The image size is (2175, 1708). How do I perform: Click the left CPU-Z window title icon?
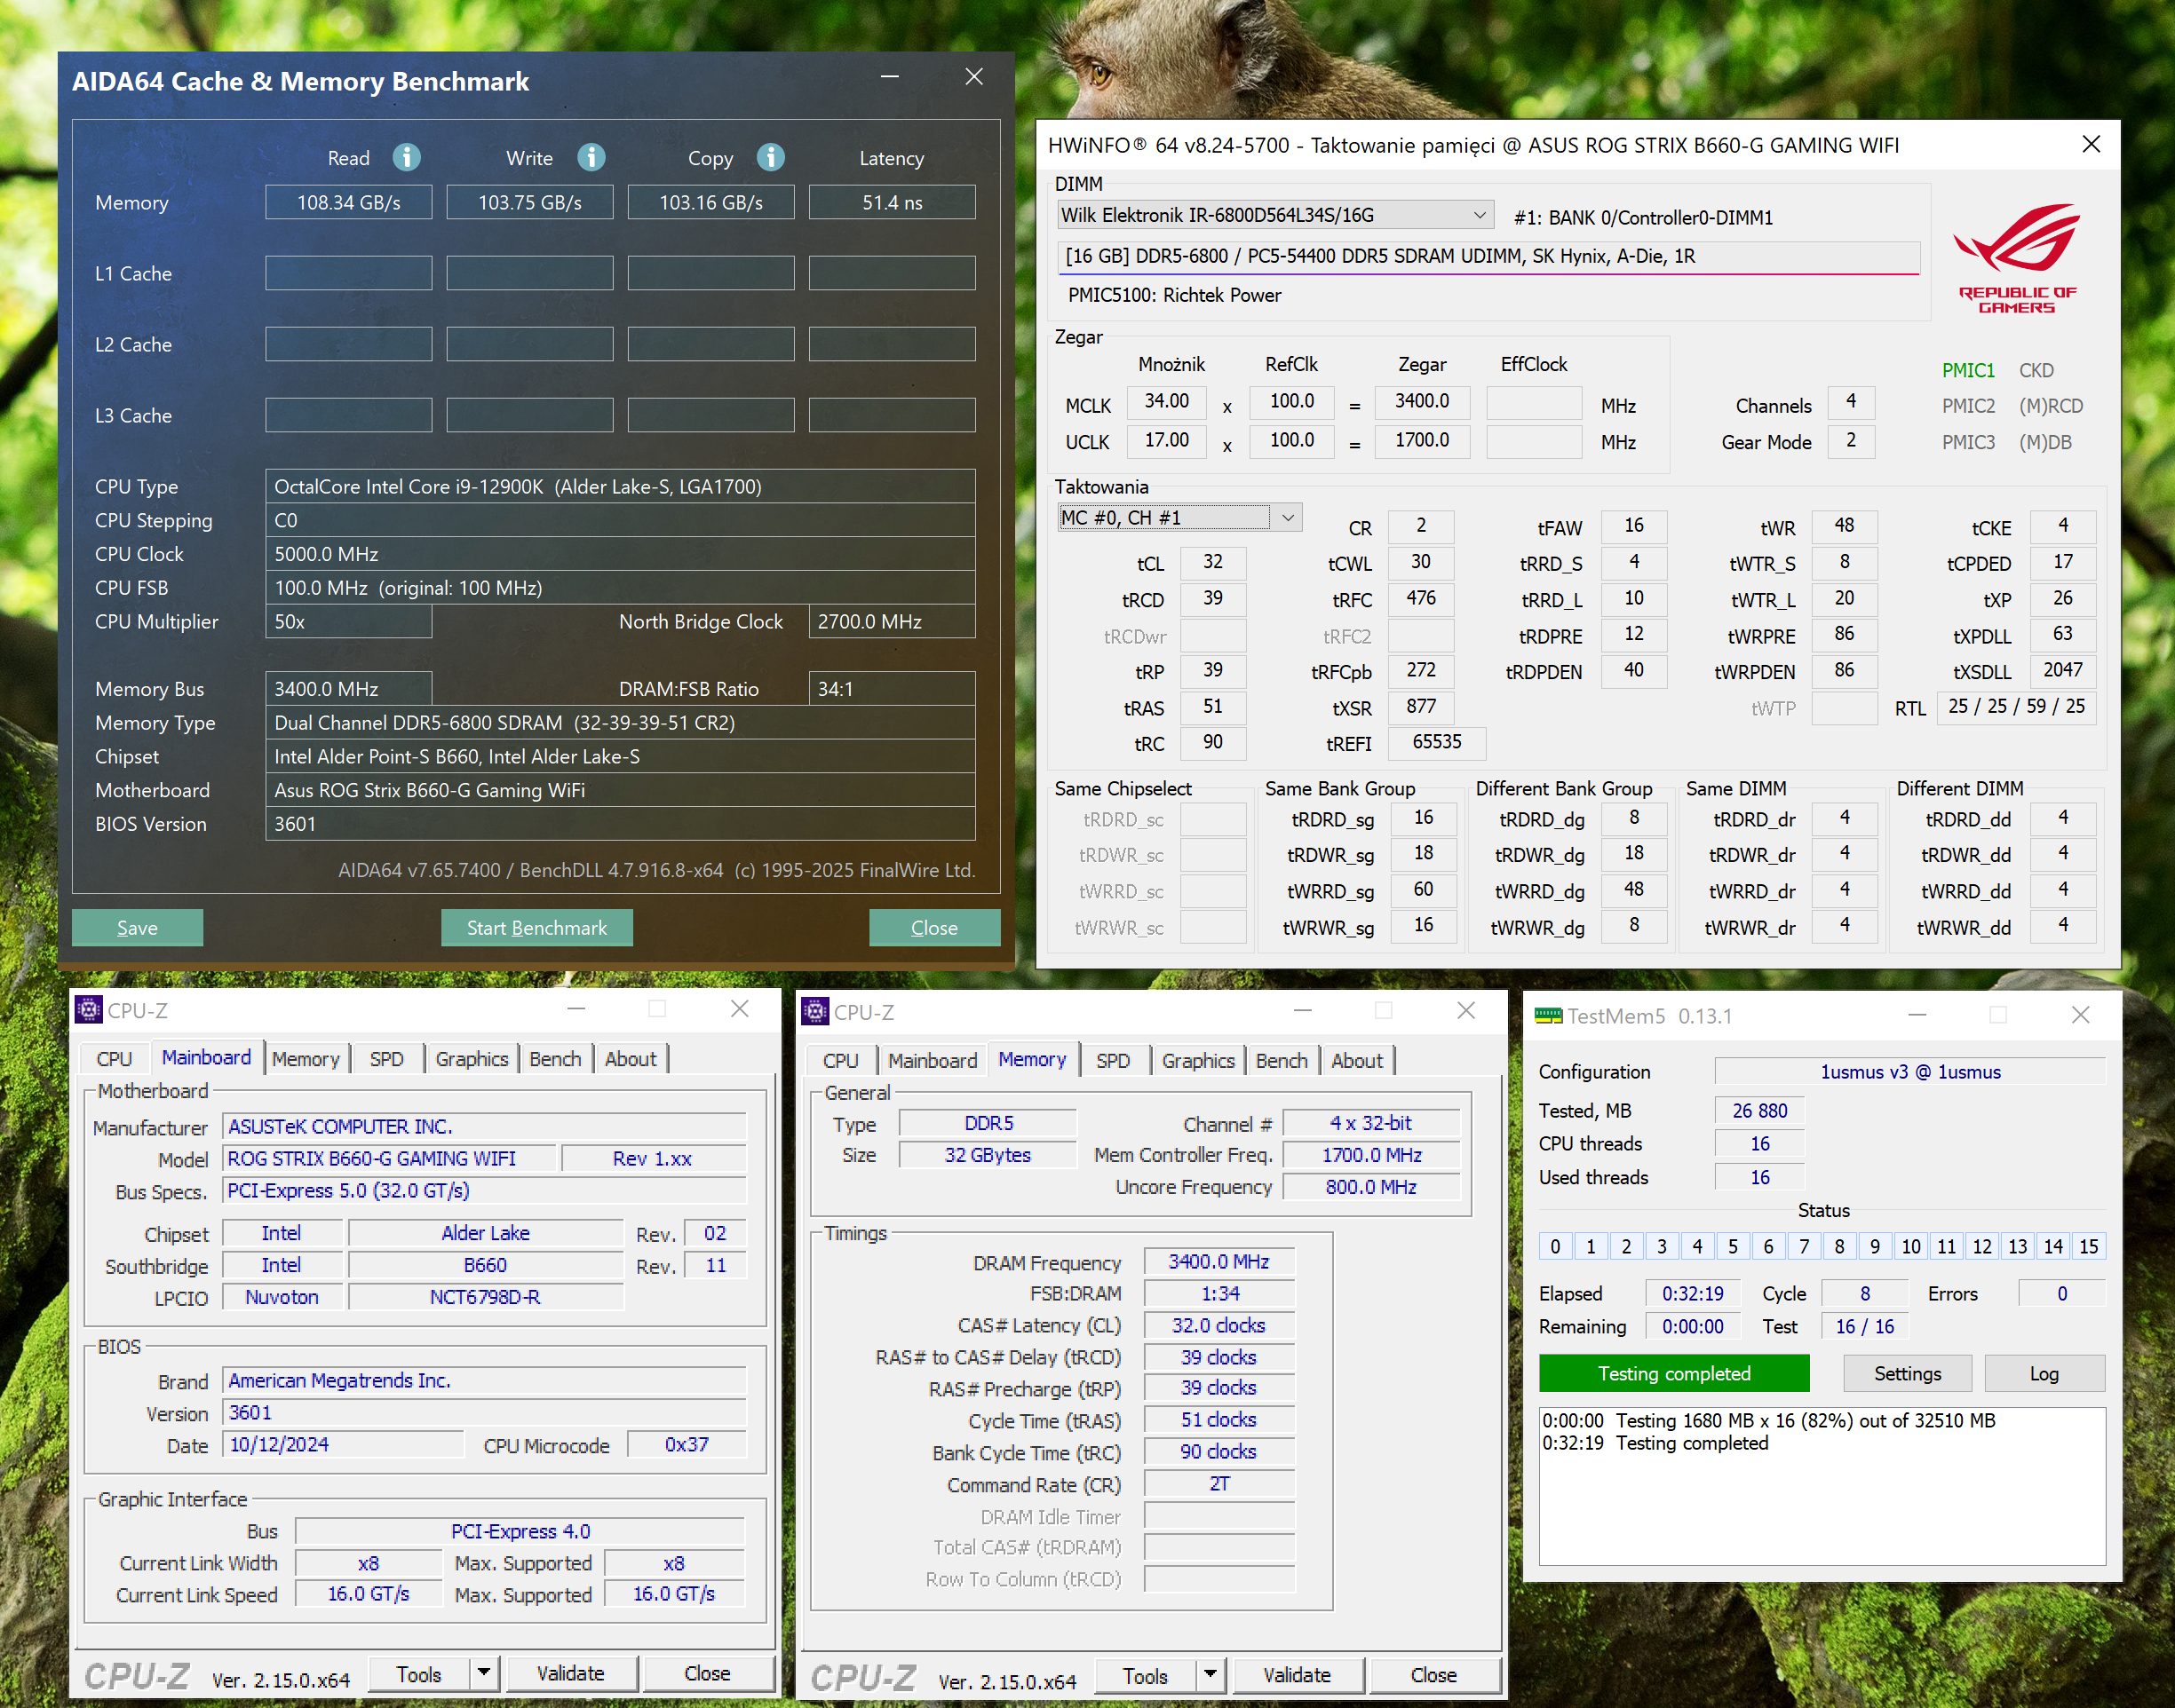coord(88,1010)
